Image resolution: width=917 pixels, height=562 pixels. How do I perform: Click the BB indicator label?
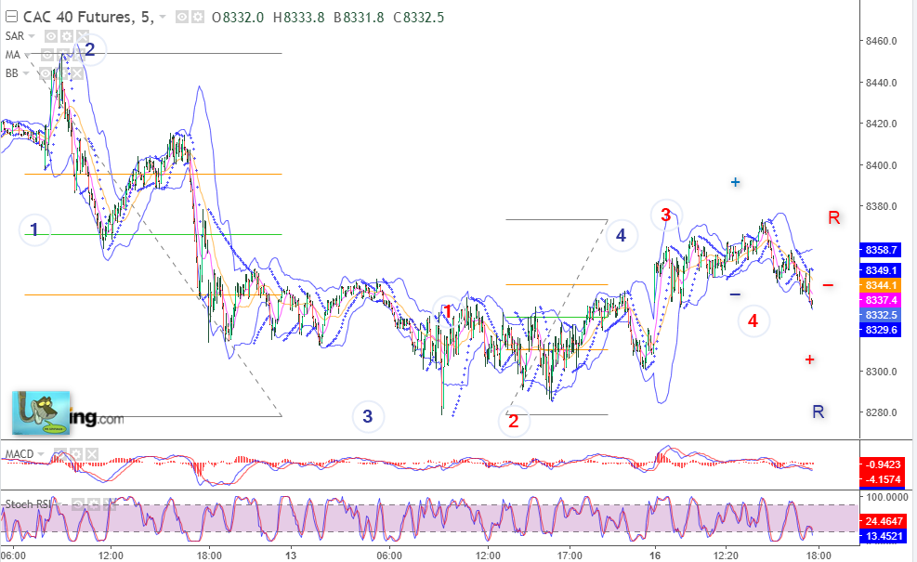pyautogui.click(x=12, y=73)
